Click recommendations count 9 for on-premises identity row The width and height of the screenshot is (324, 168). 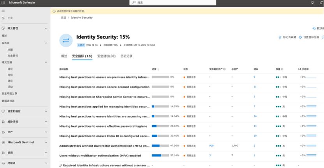coord(254,77)
